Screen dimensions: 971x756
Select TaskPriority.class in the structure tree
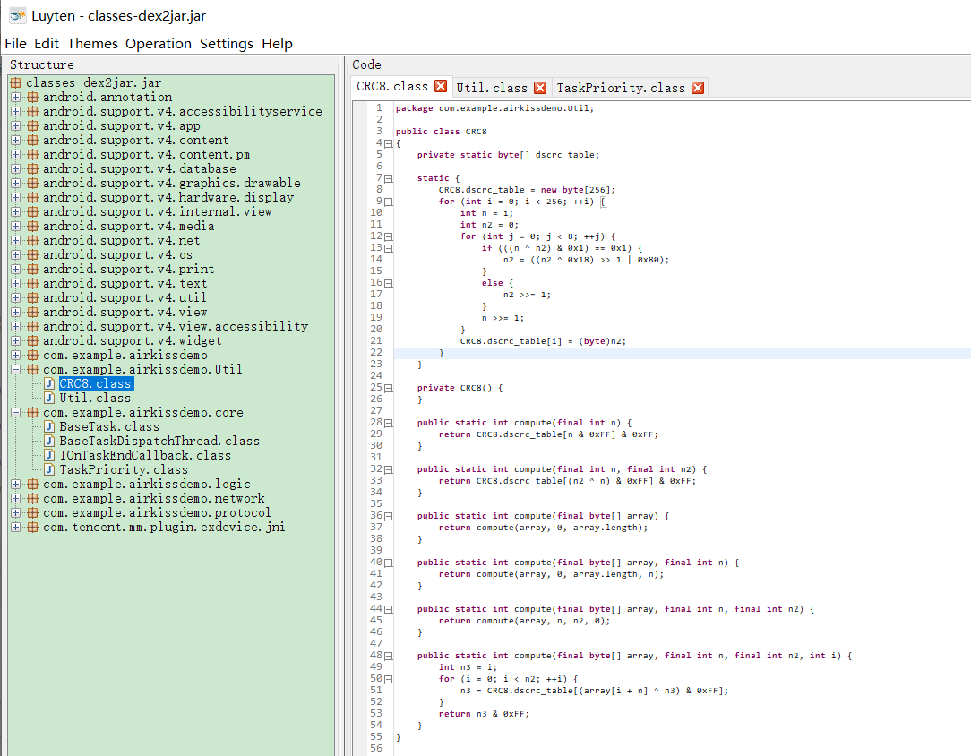pos(124,469)
